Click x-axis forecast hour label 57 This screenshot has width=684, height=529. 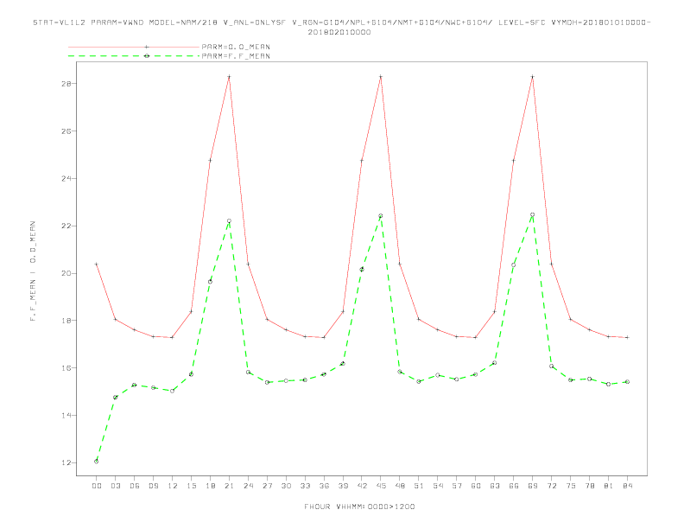click(x=457, y=486)
